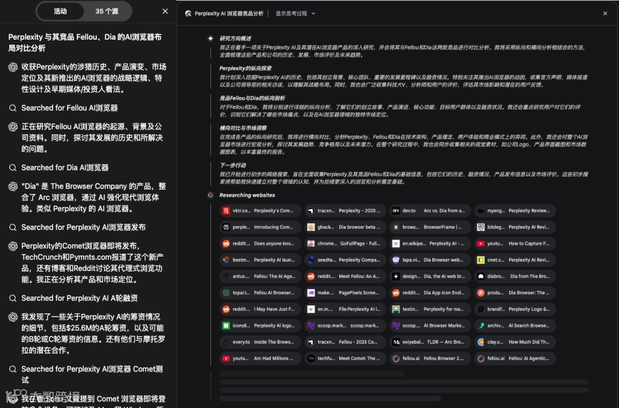Select the Perplexity的纵向探索 section heading
The height and width of the screenshot is (408, 619).
[245, 68]
